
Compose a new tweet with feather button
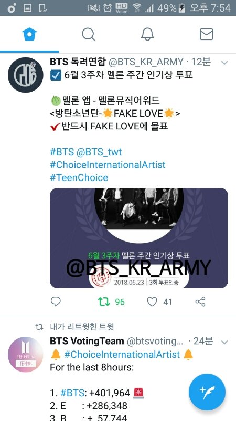[x=207, y=392]
